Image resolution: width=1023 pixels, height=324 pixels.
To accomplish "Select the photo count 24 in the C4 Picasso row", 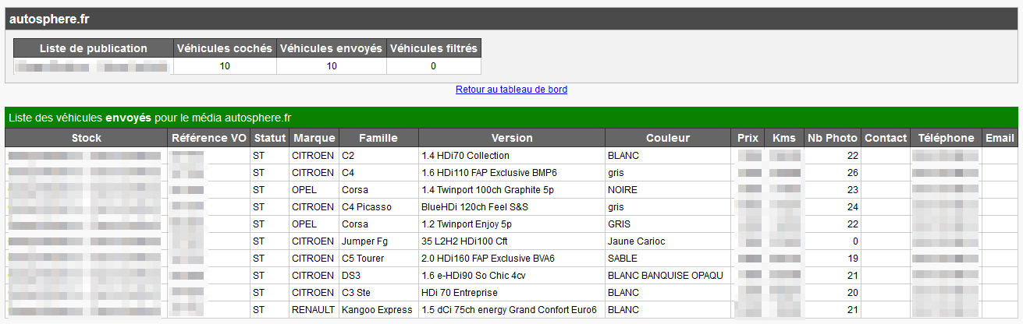I will tap(852, 207).
